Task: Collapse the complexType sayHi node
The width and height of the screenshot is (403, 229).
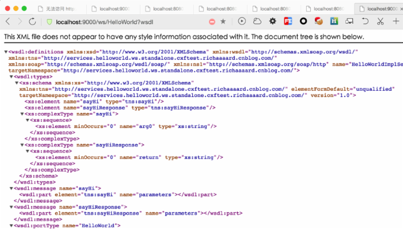Action: pos(22,114)
